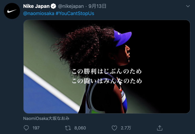Click the この闘いはみんなのため text line
This screenshot has height=134, width=195.
pyautogui.click(x=107, y=81)
